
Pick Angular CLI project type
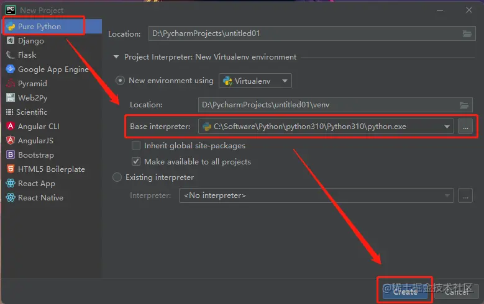[52, 126]
